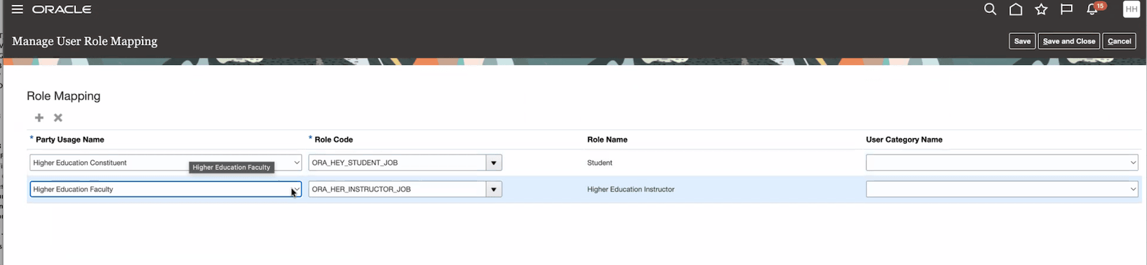Viewport: 1147px width, 265px height.
Task: Open the search magnifier icon
Action: (990, 9)
